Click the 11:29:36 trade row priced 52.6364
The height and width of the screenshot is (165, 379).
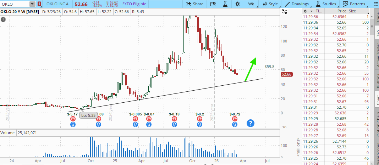tap(336, 17)
